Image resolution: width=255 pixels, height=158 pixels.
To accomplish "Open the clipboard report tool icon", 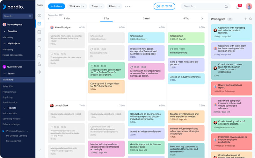I will pos(39,56).
